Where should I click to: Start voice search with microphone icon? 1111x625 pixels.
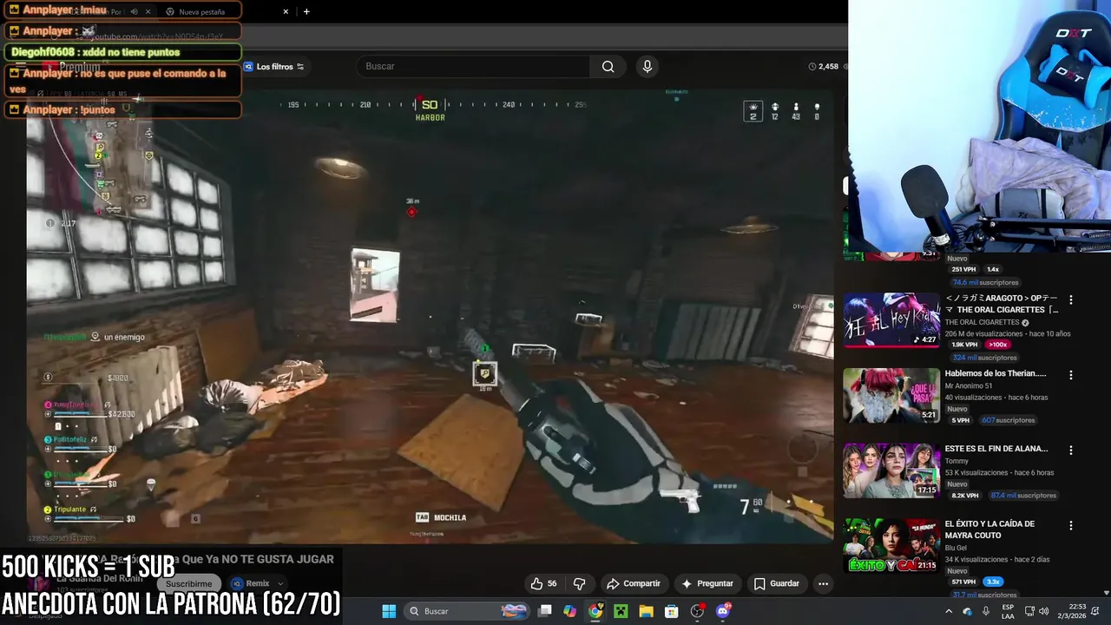(x=647, y=66)
